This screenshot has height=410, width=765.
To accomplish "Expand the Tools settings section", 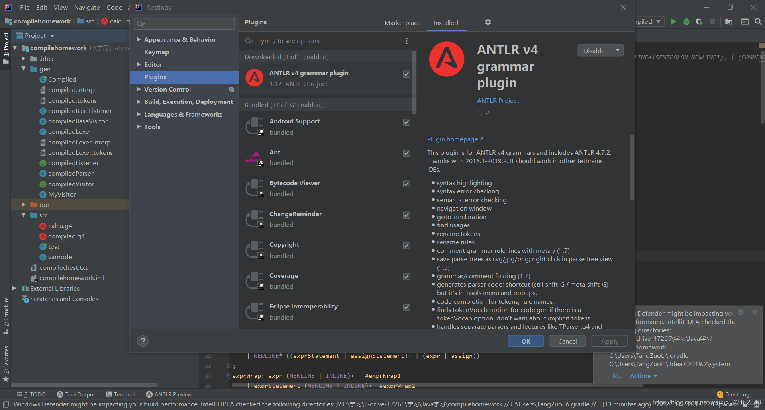I will (138, 127).
